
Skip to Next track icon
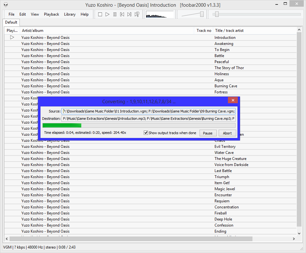click(129, 14)
